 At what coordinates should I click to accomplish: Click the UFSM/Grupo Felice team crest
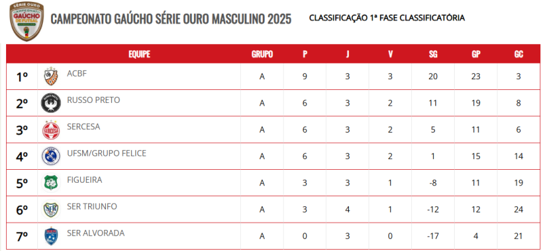(51, 156)
